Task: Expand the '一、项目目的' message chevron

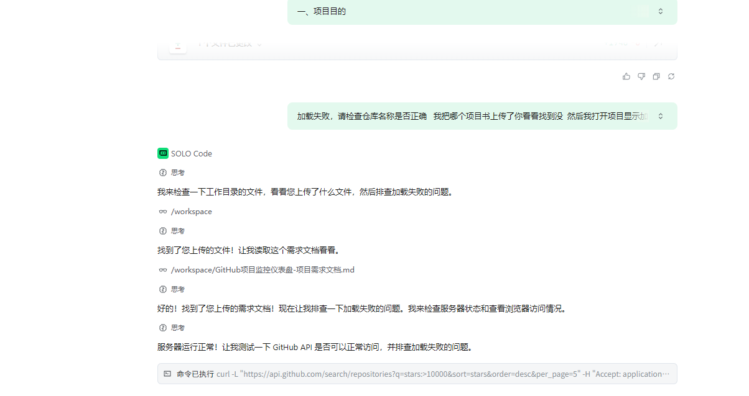Action: (661, 11)
